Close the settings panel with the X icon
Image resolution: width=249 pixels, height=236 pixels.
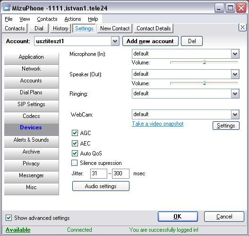(242, 27)
